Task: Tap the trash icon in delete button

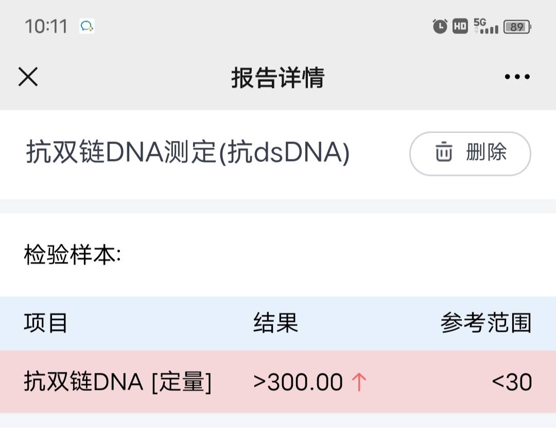Action: click(x=444, y=153)
